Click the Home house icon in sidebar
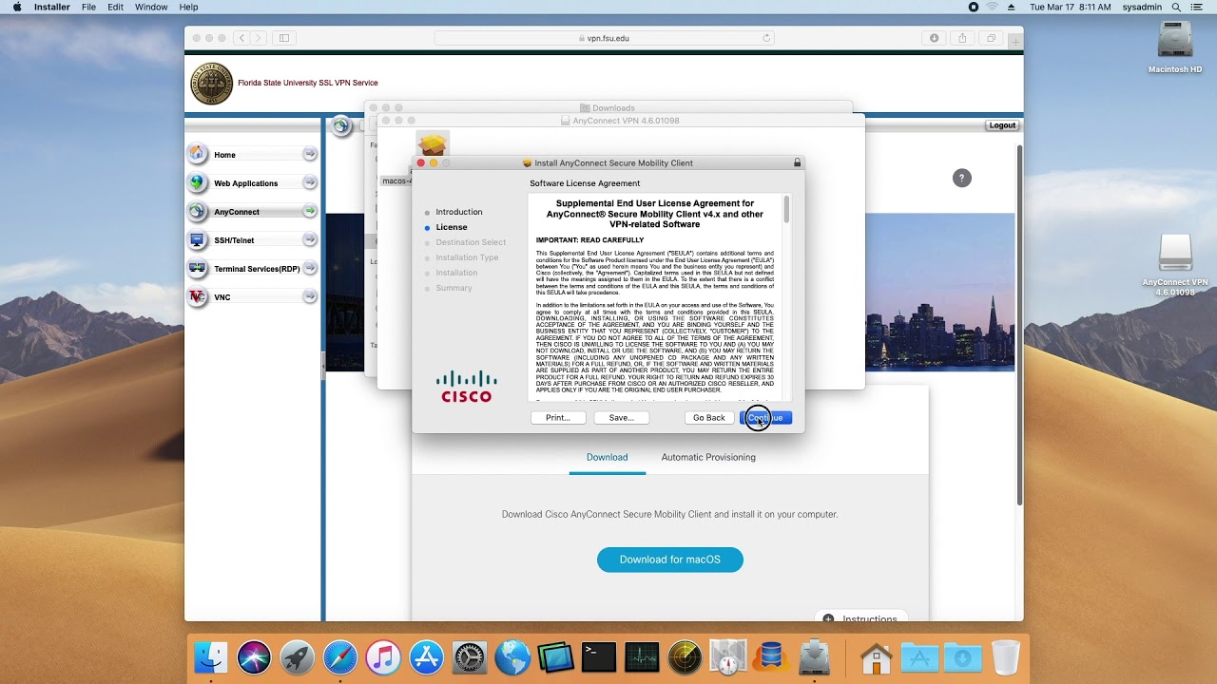Viewport: 1217px width, 684px height. (197, 153)
